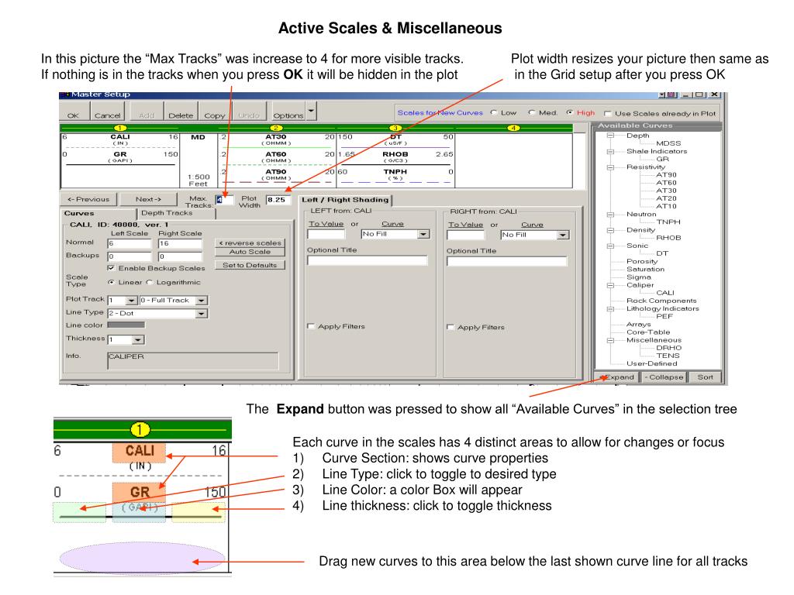Open the Line Type dropdown
This screenshot has width=794, height=595.
click(x=202, y=314)
